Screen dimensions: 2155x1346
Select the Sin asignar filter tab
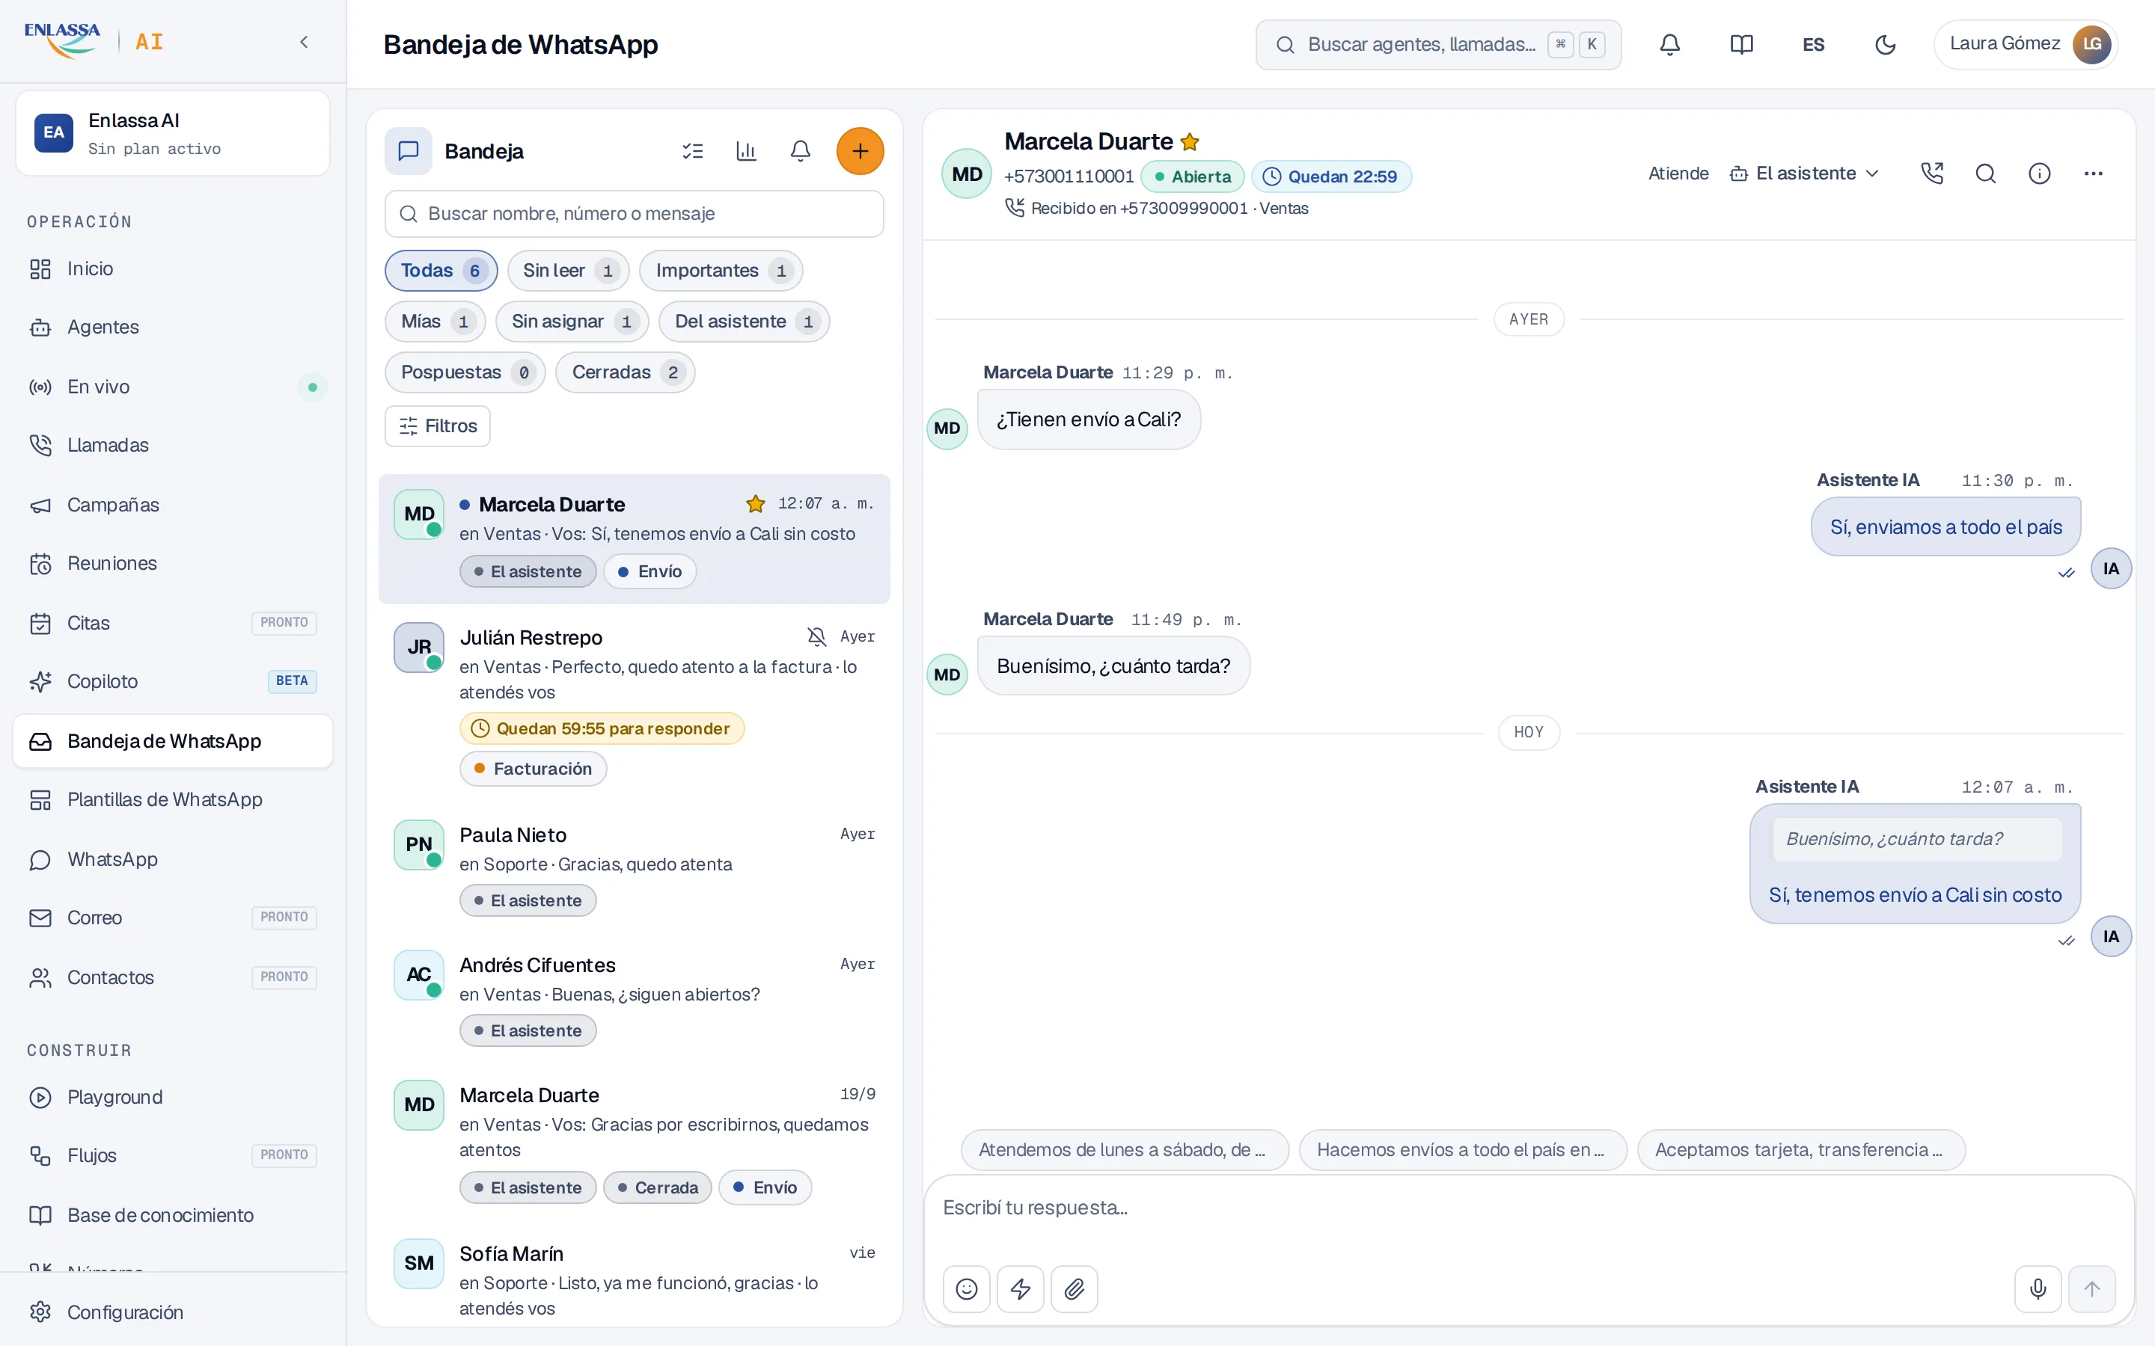(572, 322)
